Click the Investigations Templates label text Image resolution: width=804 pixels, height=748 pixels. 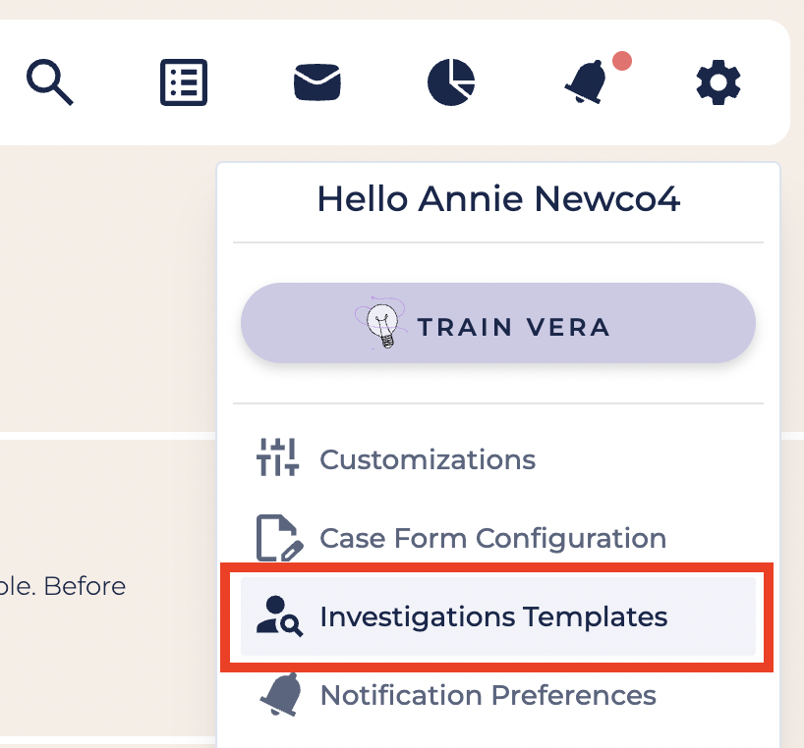click(493, 616)
